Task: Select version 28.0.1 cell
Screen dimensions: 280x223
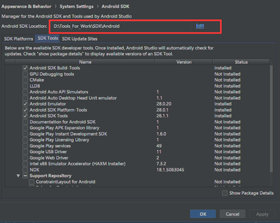Action: pos(162,110)
